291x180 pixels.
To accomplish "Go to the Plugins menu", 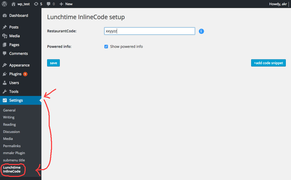I will pos(15,74).
